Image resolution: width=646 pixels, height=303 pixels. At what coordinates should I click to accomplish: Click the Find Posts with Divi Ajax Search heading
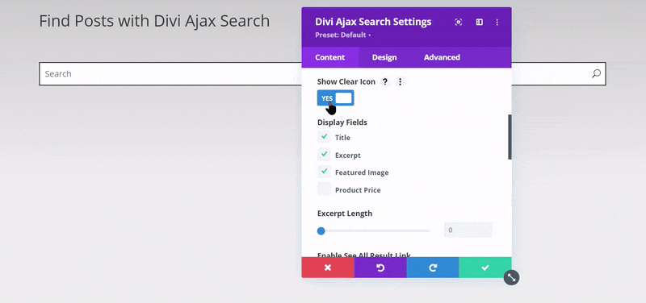click(x=154, y=21)
